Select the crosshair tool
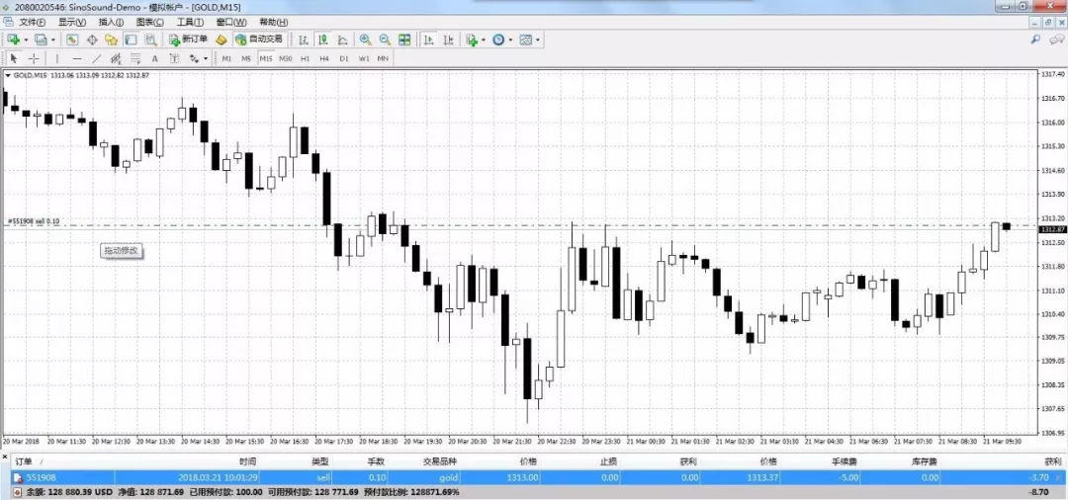Screen dimensions: 1068x500 click(x=34, y=58)
